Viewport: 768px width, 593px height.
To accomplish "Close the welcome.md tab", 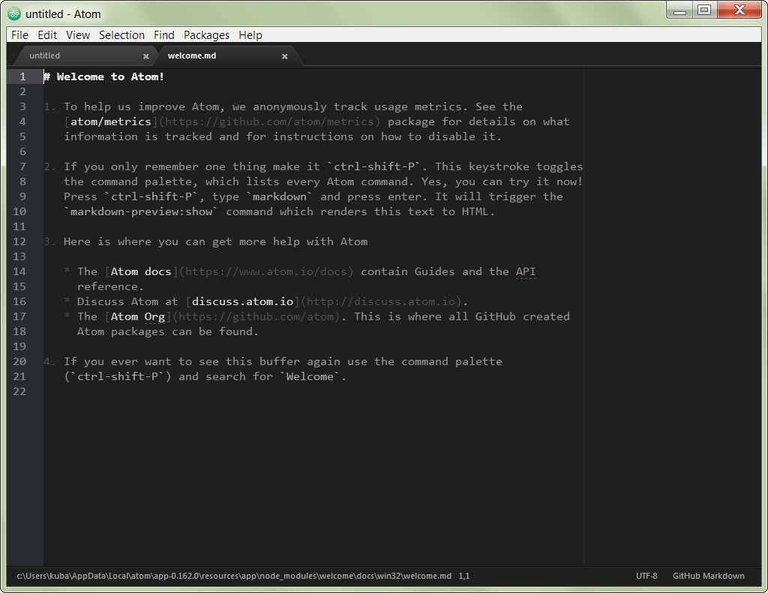I will (x=284, y=56).
